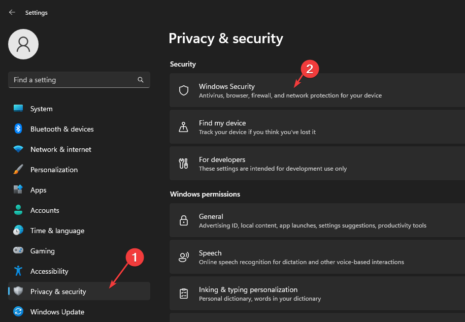Open Inking & typing personalization
Viewport: 465px width, 322px height.
pyautogui.click(x=317, y=294)
